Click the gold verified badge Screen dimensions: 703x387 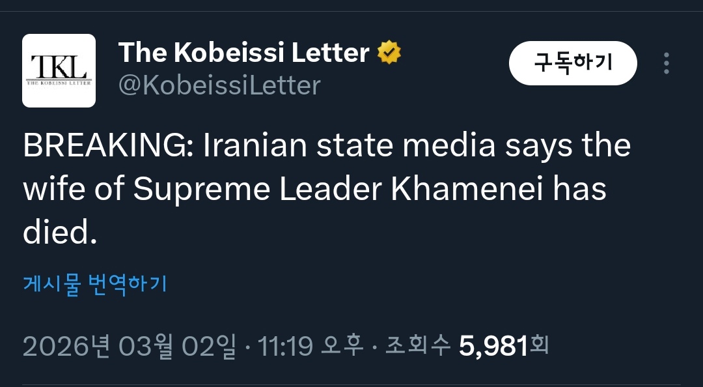point(389,53)
